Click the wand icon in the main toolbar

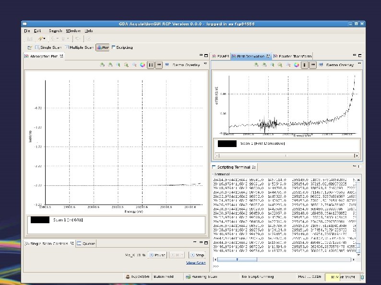point(40,38)
